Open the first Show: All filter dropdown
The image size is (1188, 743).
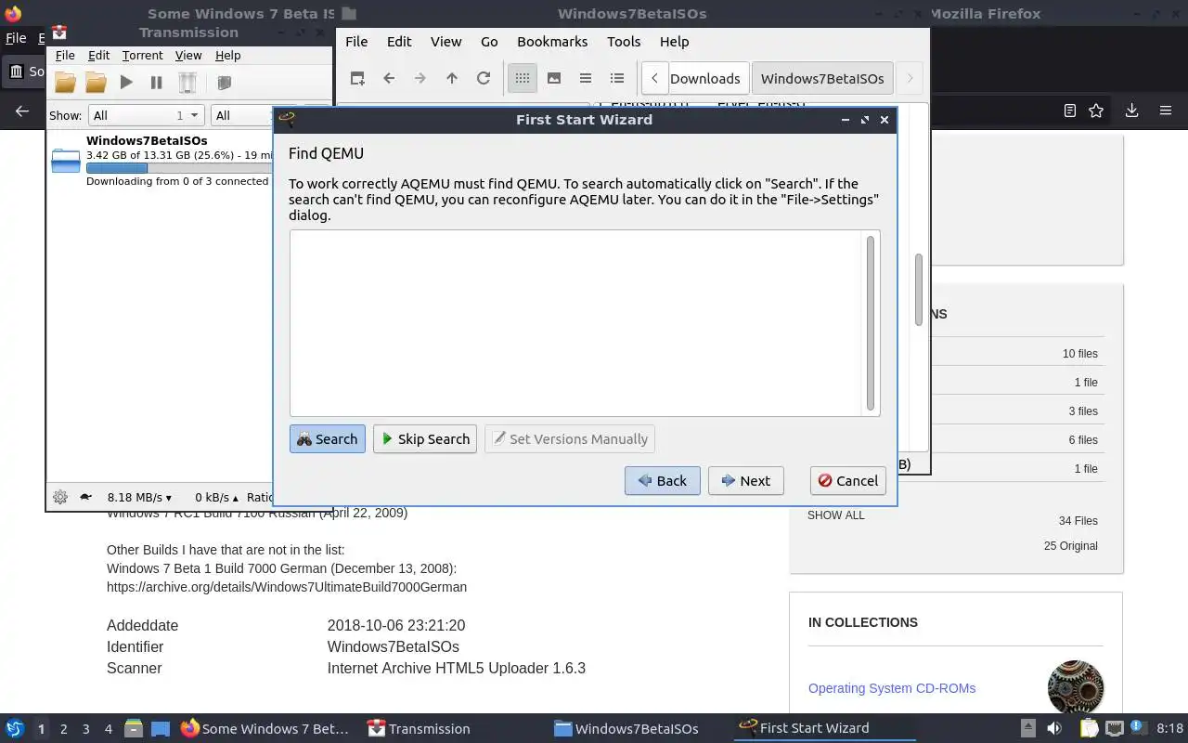[x=146, y=115]
